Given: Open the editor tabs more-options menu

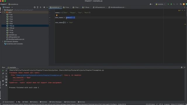Looking at the screenshot, I should coord(185,7).
